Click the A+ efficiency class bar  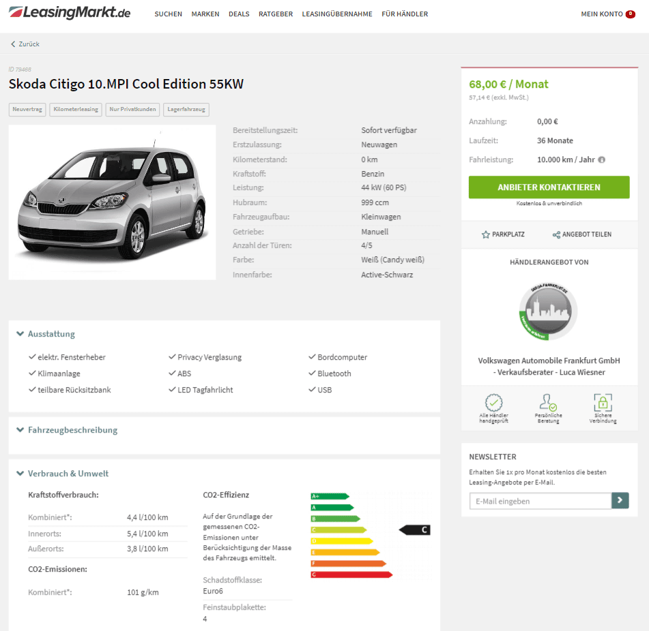330,496
